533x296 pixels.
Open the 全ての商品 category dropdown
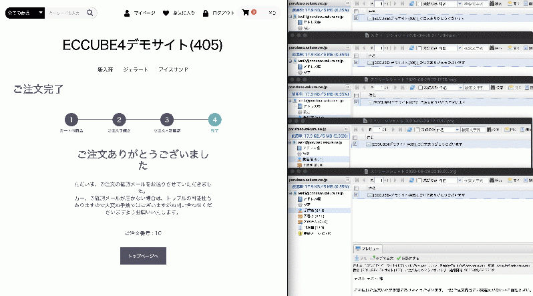tap(25, 13)
